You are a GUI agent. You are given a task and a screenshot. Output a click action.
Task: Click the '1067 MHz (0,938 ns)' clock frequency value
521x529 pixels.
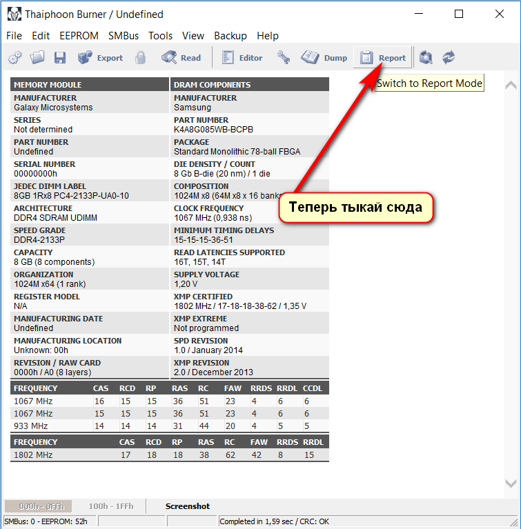[x=213, y=218]
